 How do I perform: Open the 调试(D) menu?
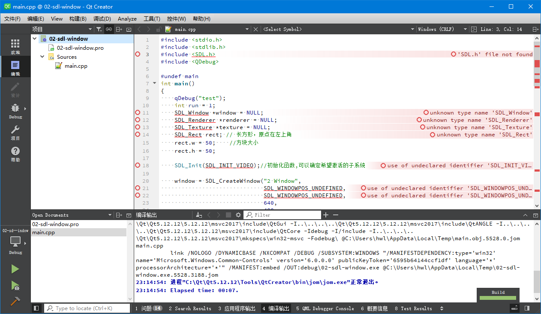point(102,19)
